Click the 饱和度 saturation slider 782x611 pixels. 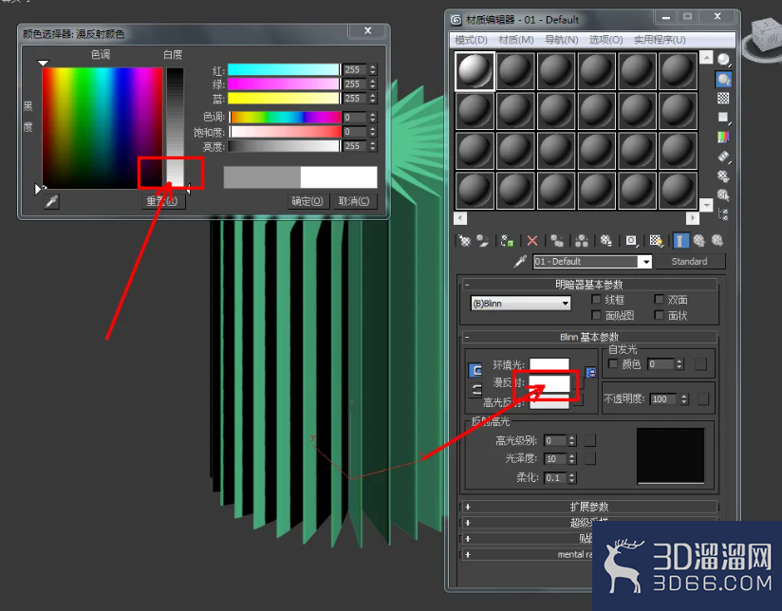(286, 132)
